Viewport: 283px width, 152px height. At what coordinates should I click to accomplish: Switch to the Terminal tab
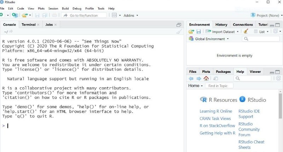point(29,25)
